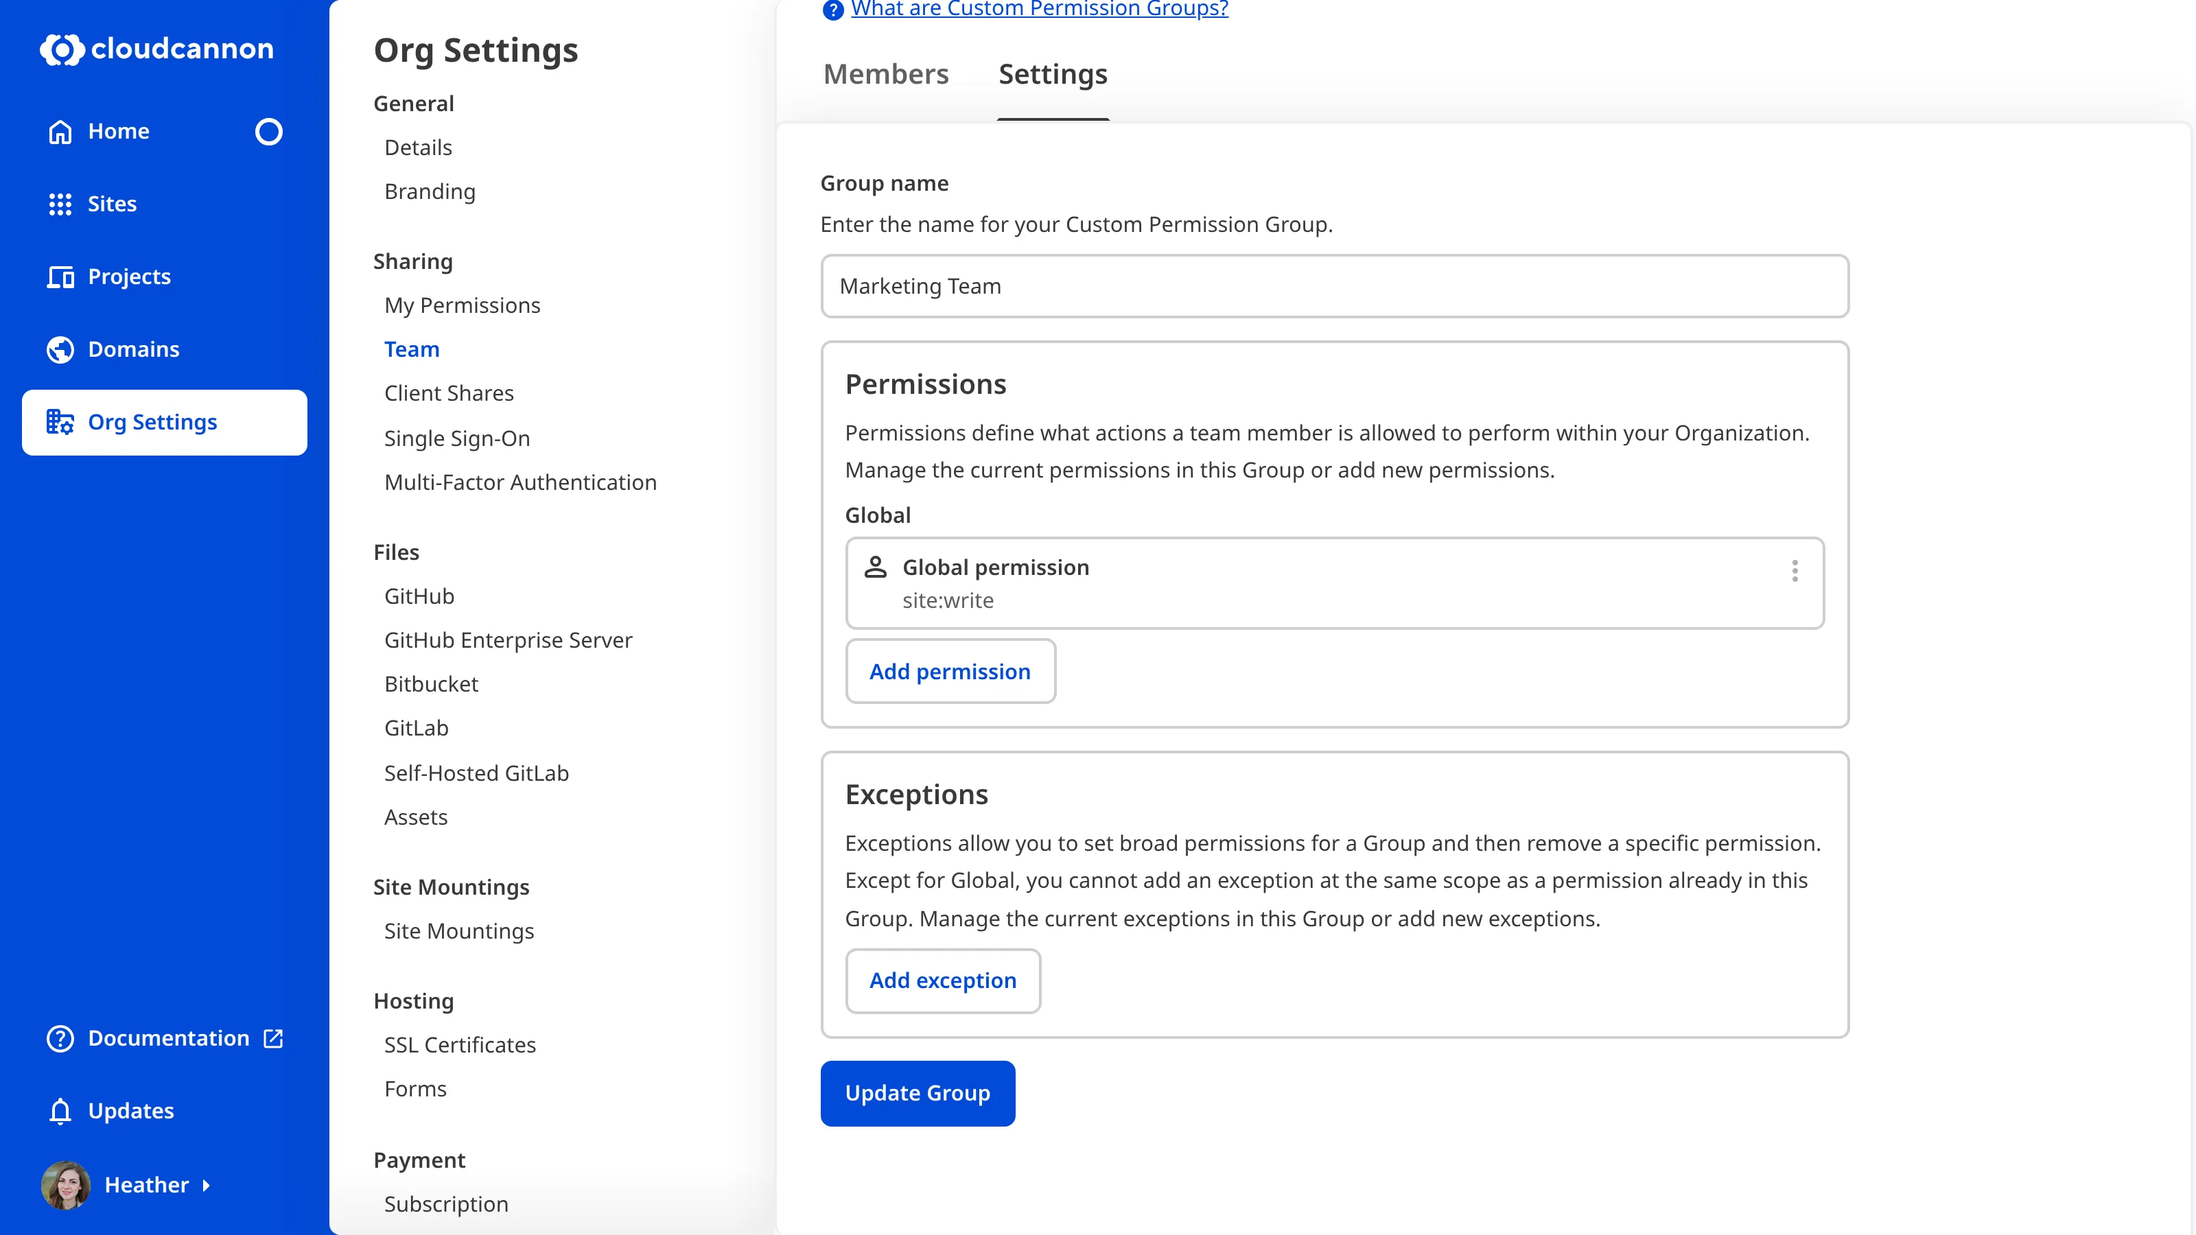Image resolution: width=2196 pixels, height=1235 pixels.
Task: Open My Permissions page
Action: coord(462,305)
